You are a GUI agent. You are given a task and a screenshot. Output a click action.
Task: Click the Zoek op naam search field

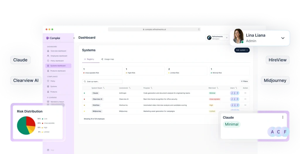[x=102, y=82]
